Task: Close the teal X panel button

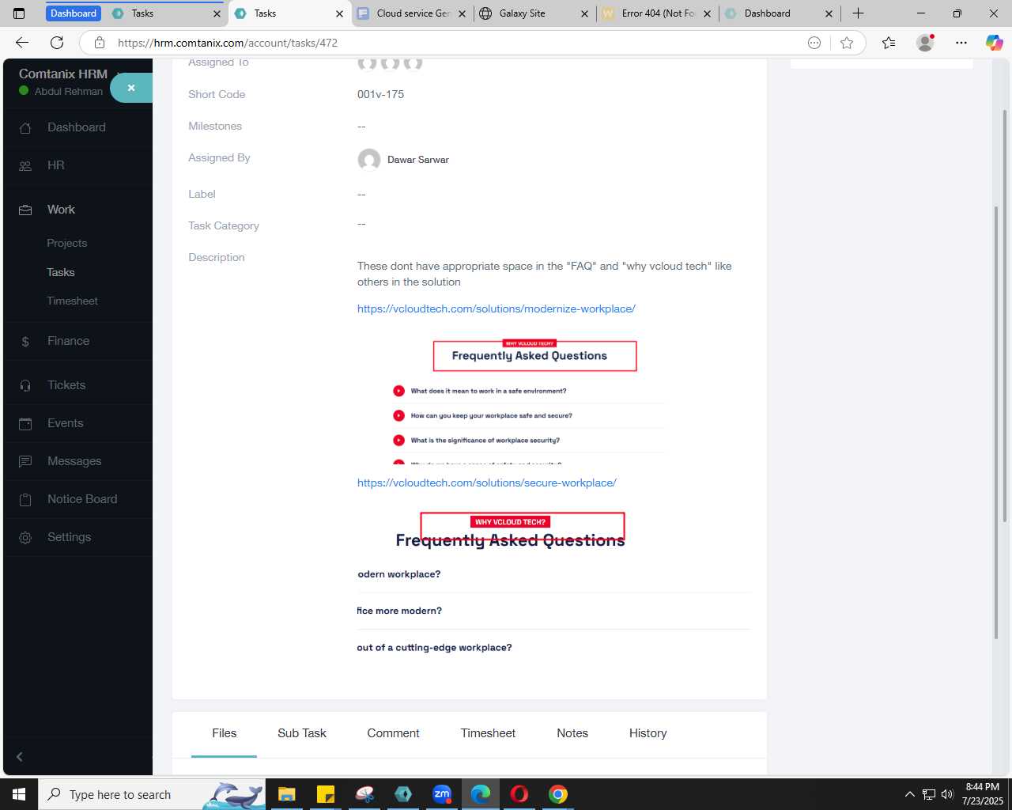Action: coord(131,88)
